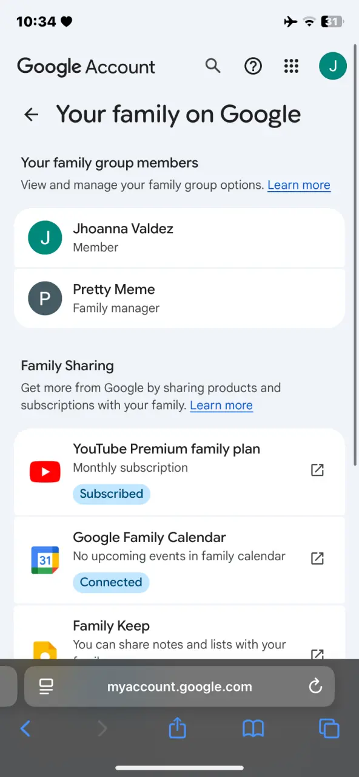Open the Google Account logo link
This screenshot has width=359, height=777.
pos(86,66)
